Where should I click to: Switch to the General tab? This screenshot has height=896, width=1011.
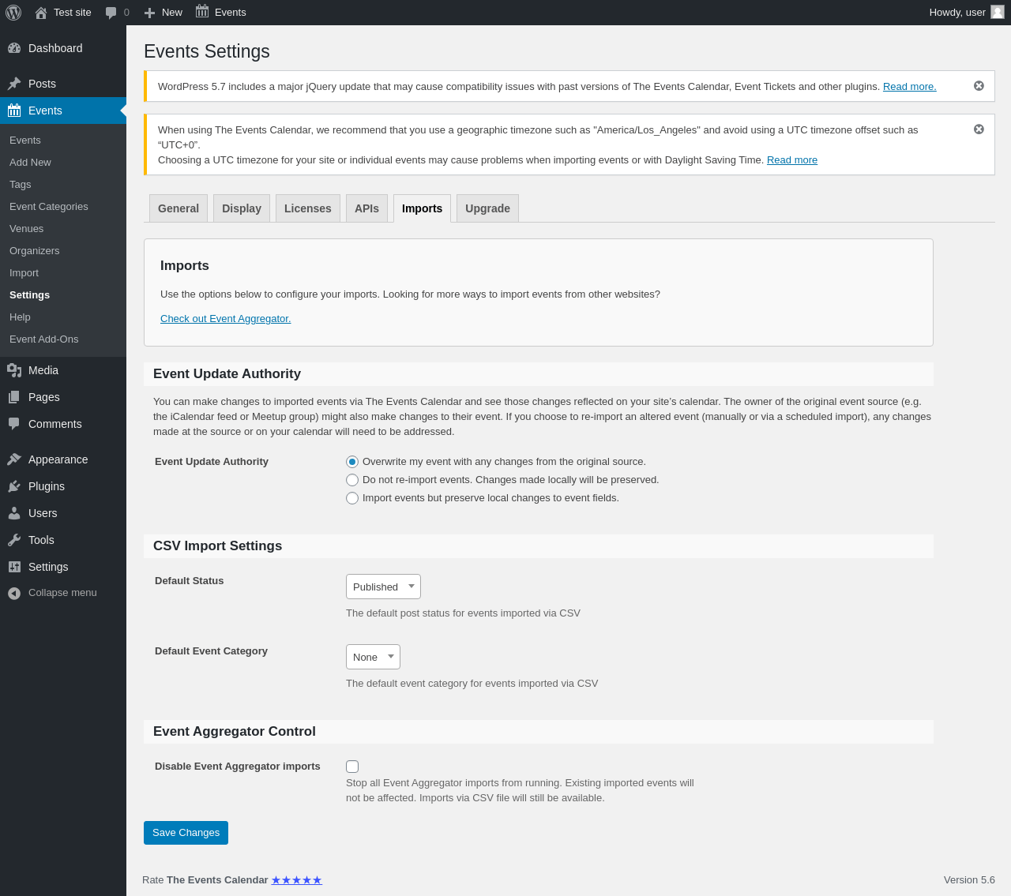(179, 208)
